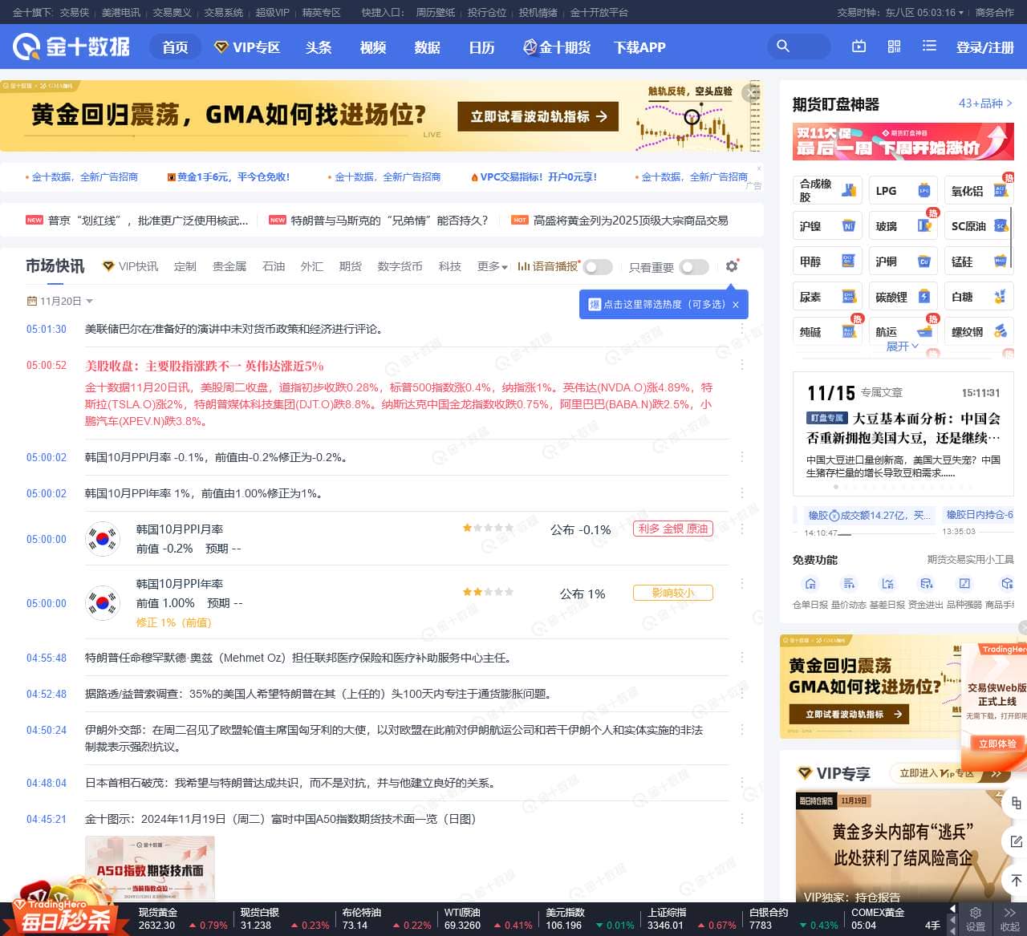
Task: Open the more menu for the 05:01:30 news item
Action: (x=741, y=329)
